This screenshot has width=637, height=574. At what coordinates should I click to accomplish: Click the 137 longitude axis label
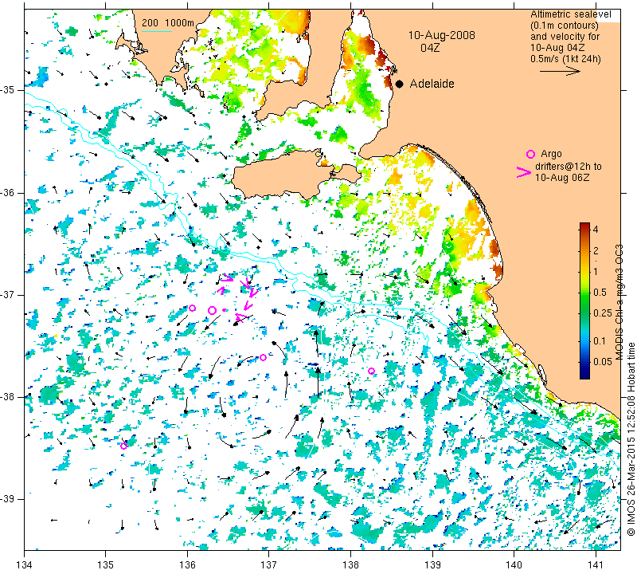click(268, 565)
